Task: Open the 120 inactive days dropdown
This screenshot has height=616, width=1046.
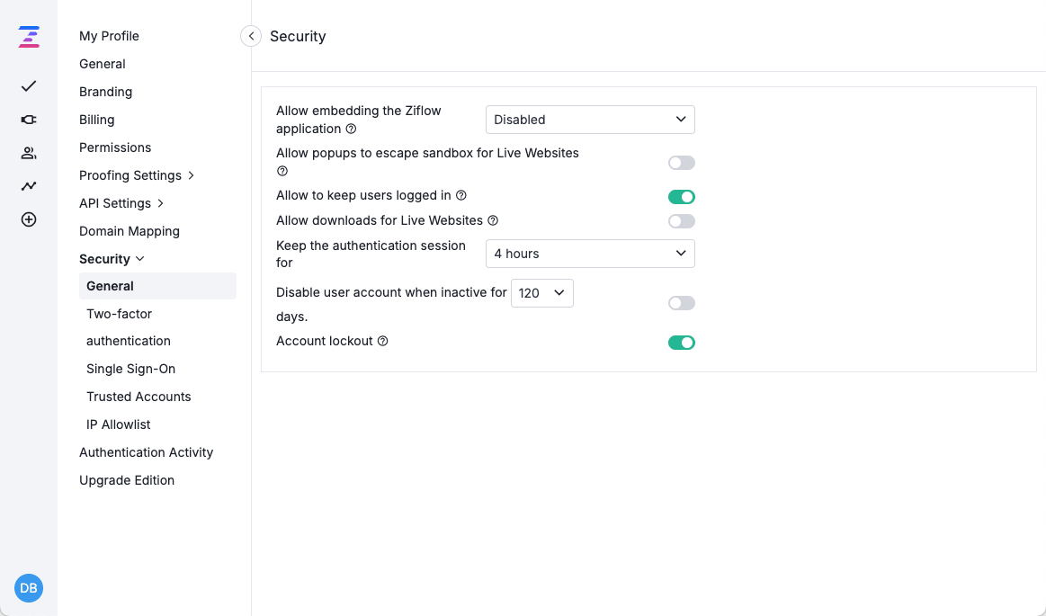Action: click(541, 293)
